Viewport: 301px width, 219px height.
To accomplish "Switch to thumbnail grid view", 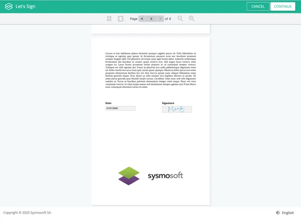I will [109, 19].
